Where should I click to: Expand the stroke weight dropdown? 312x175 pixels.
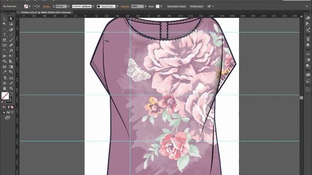pyautogui.click(x=69, y=6)
